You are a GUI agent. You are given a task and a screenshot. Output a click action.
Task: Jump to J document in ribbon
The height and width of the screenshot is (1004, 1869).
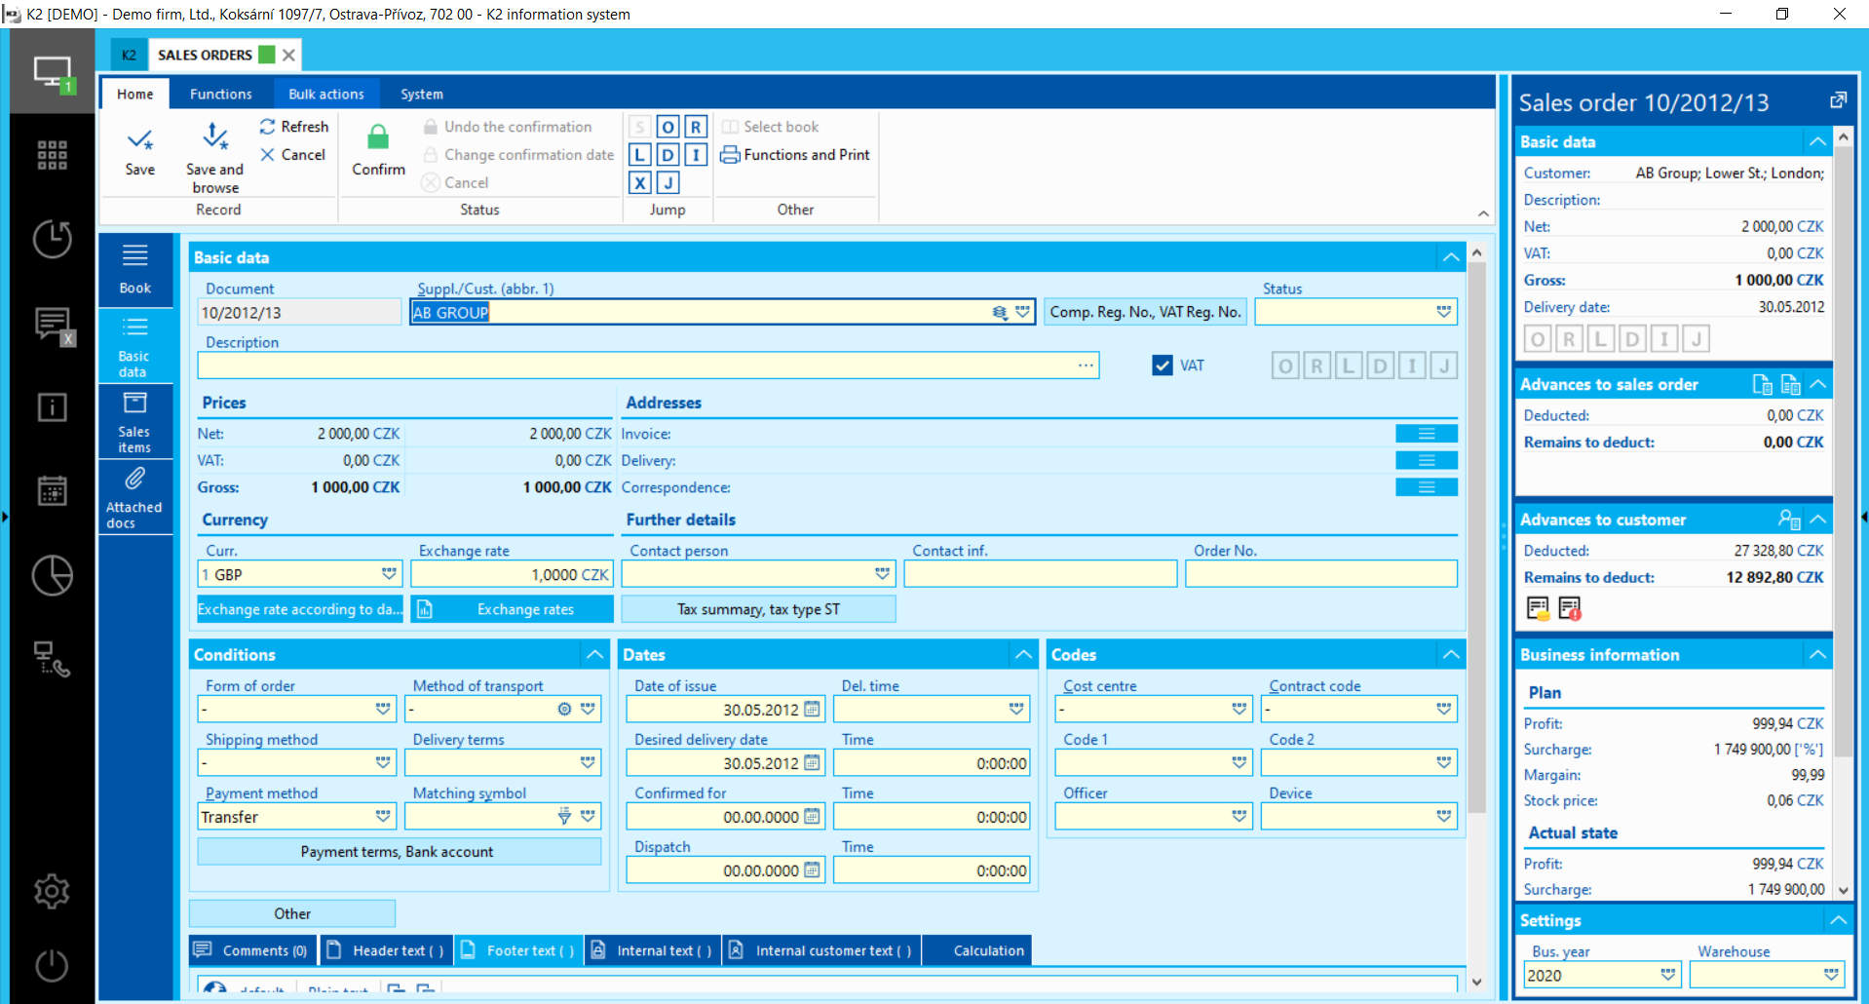[667, 182]
